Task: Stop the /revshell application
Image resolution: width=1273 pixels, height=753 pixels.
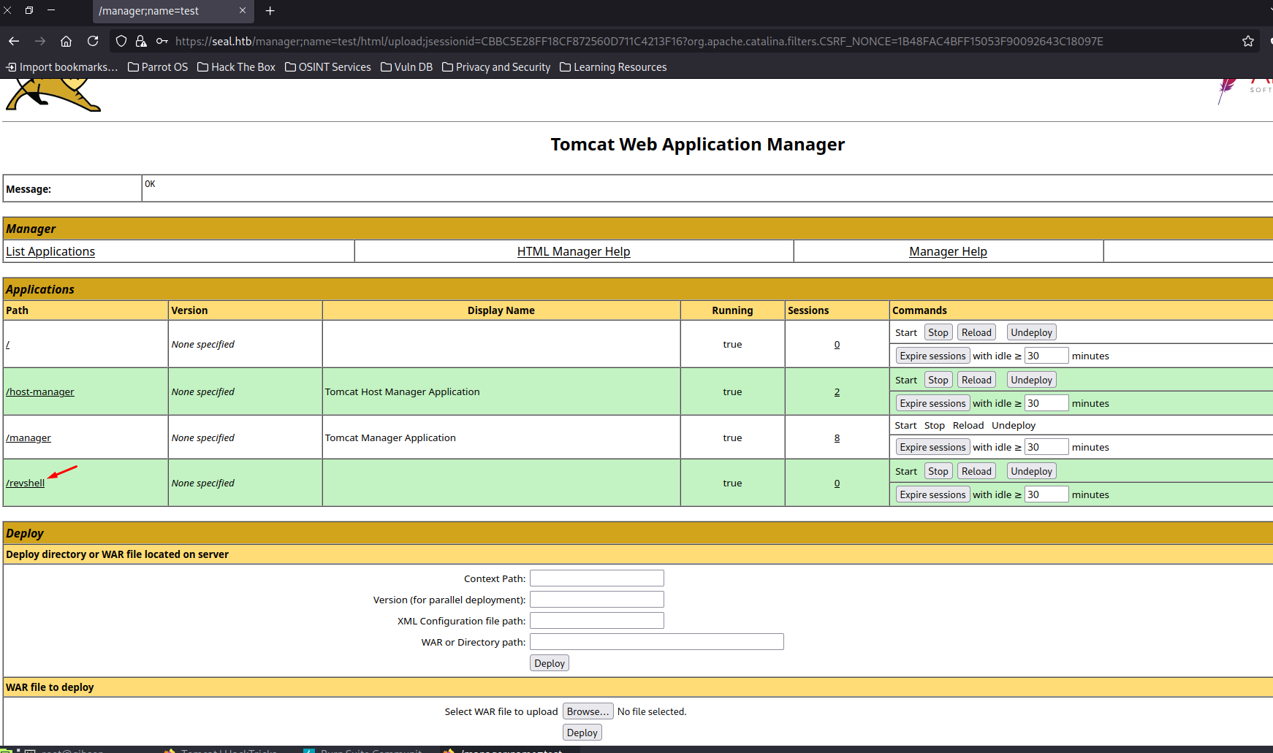Action: [938, 471]
